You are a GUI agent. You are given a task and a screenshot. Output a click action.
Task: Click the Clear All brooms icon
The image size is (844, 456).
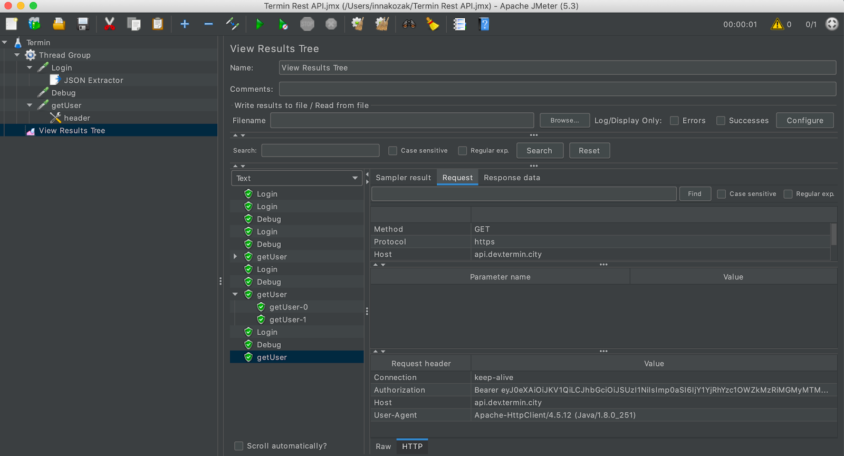[x=382, y=24]
